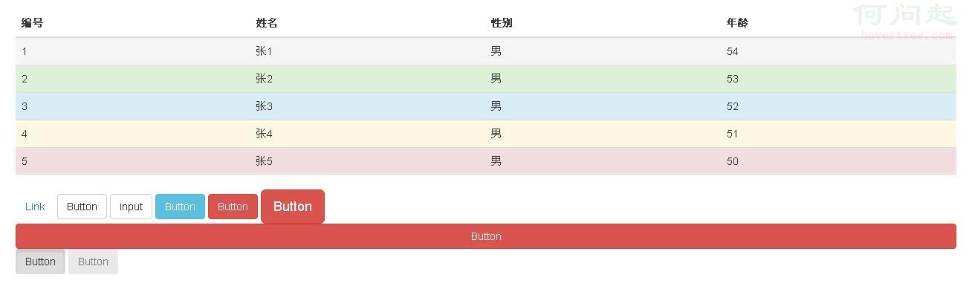Click the white input button

[x=131, y=207]
